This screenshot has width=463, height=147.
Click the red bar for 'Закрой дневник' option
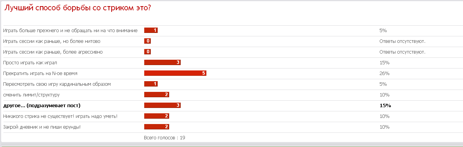[x=157, y=127]
